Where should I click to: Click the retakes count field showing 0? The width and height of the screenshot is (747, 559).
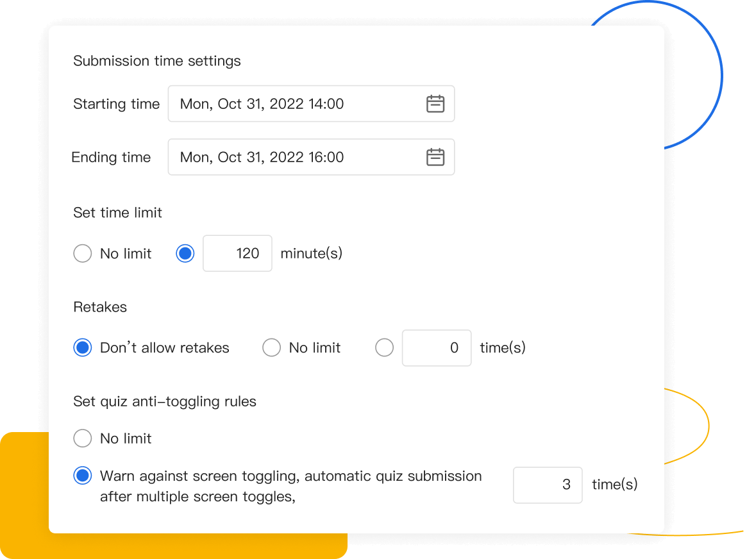point(437,348)
